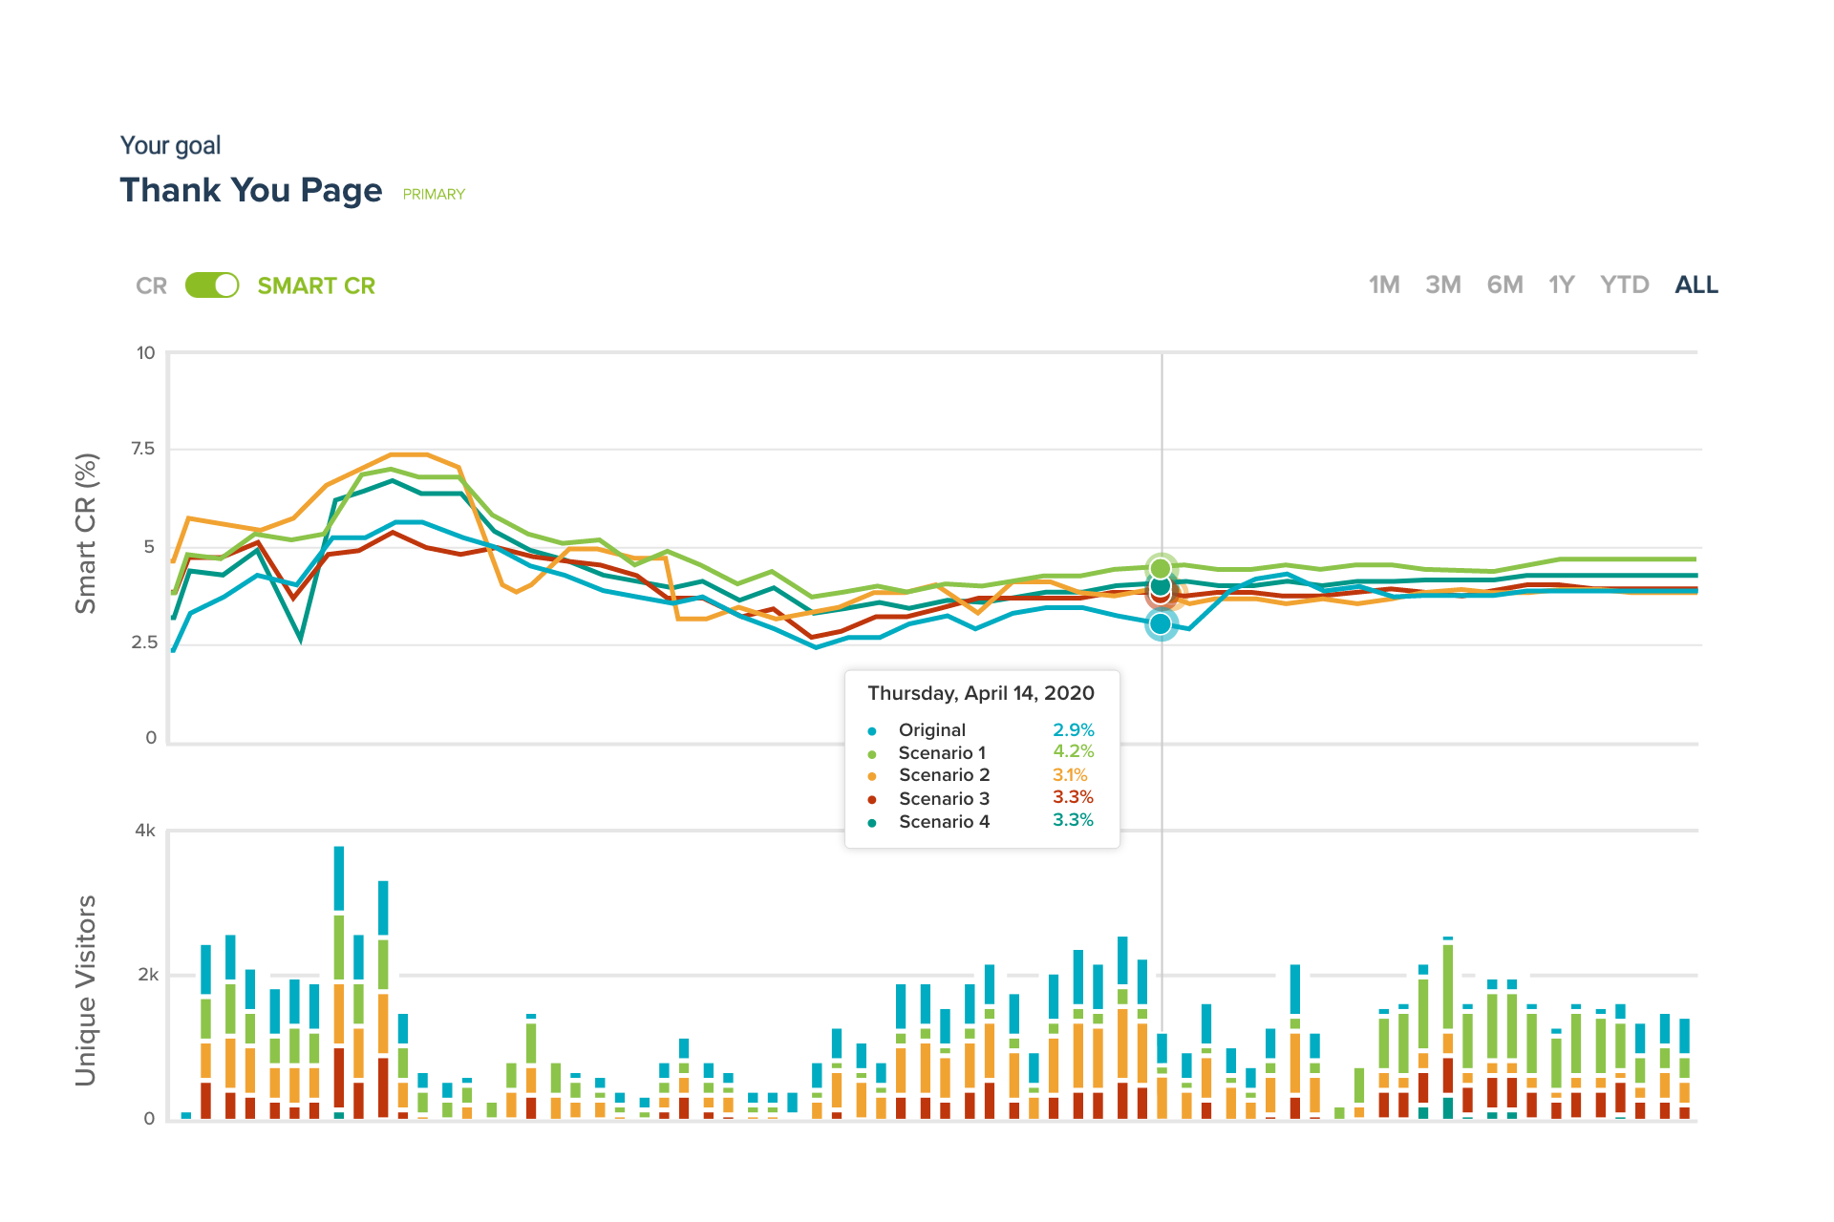Click the Thank You Page goal title
This screenshot has height=1222, width=1834.
(251, 190)
